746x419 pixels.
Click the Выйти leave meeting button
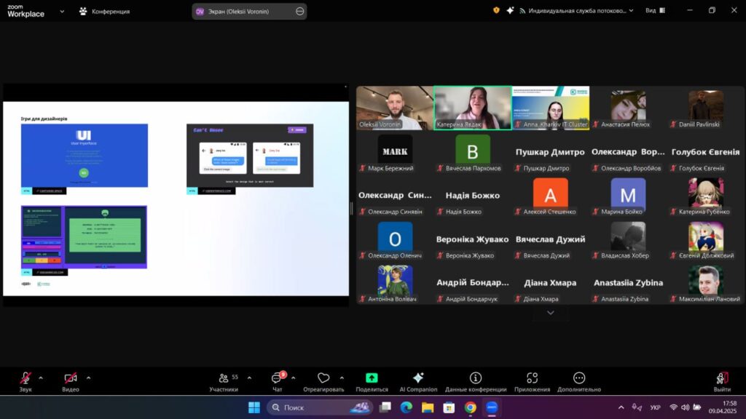(x=722, y=382)
